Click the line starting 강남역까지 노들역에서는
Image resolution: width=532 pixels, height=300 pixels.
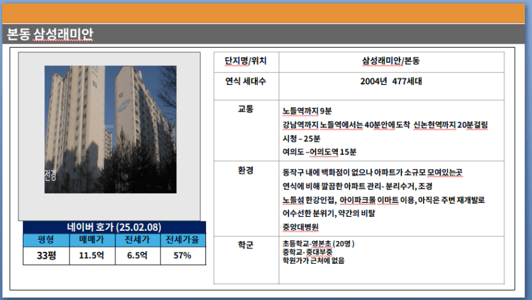click(385, 125)
